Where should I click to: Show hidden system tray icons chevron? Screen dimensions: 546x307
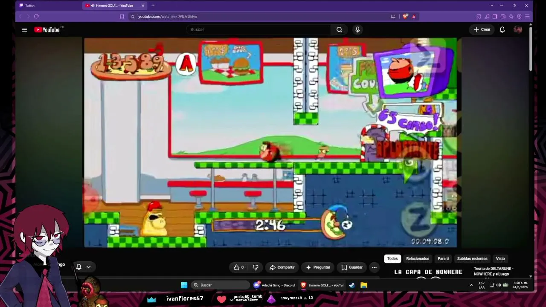tap(471, 285)
